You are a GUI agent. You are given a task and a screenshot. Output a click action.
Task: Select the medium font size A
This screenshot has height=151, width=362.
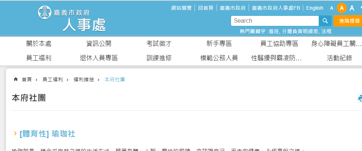(x=341, y=8)
